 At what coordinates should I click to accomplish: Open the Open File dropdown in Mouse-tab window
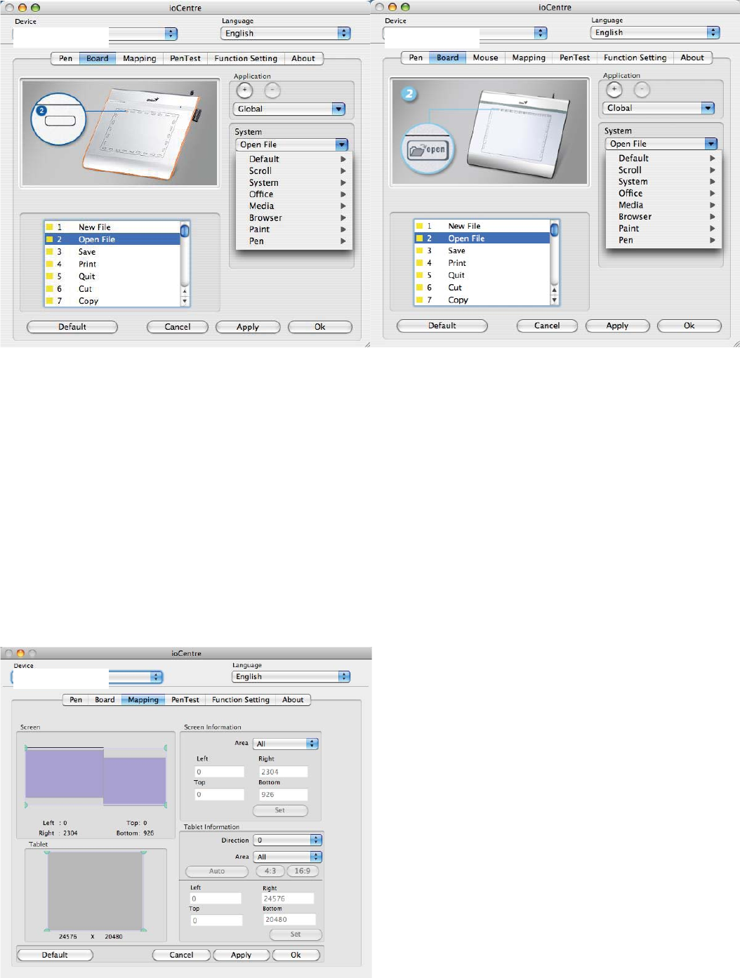[661, 144]
